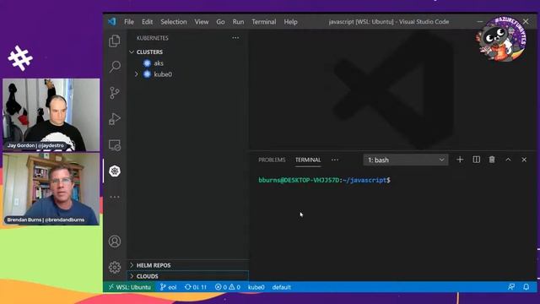
Task: Open the Kubernetes view icon
Action: click(x=115, y=171)
